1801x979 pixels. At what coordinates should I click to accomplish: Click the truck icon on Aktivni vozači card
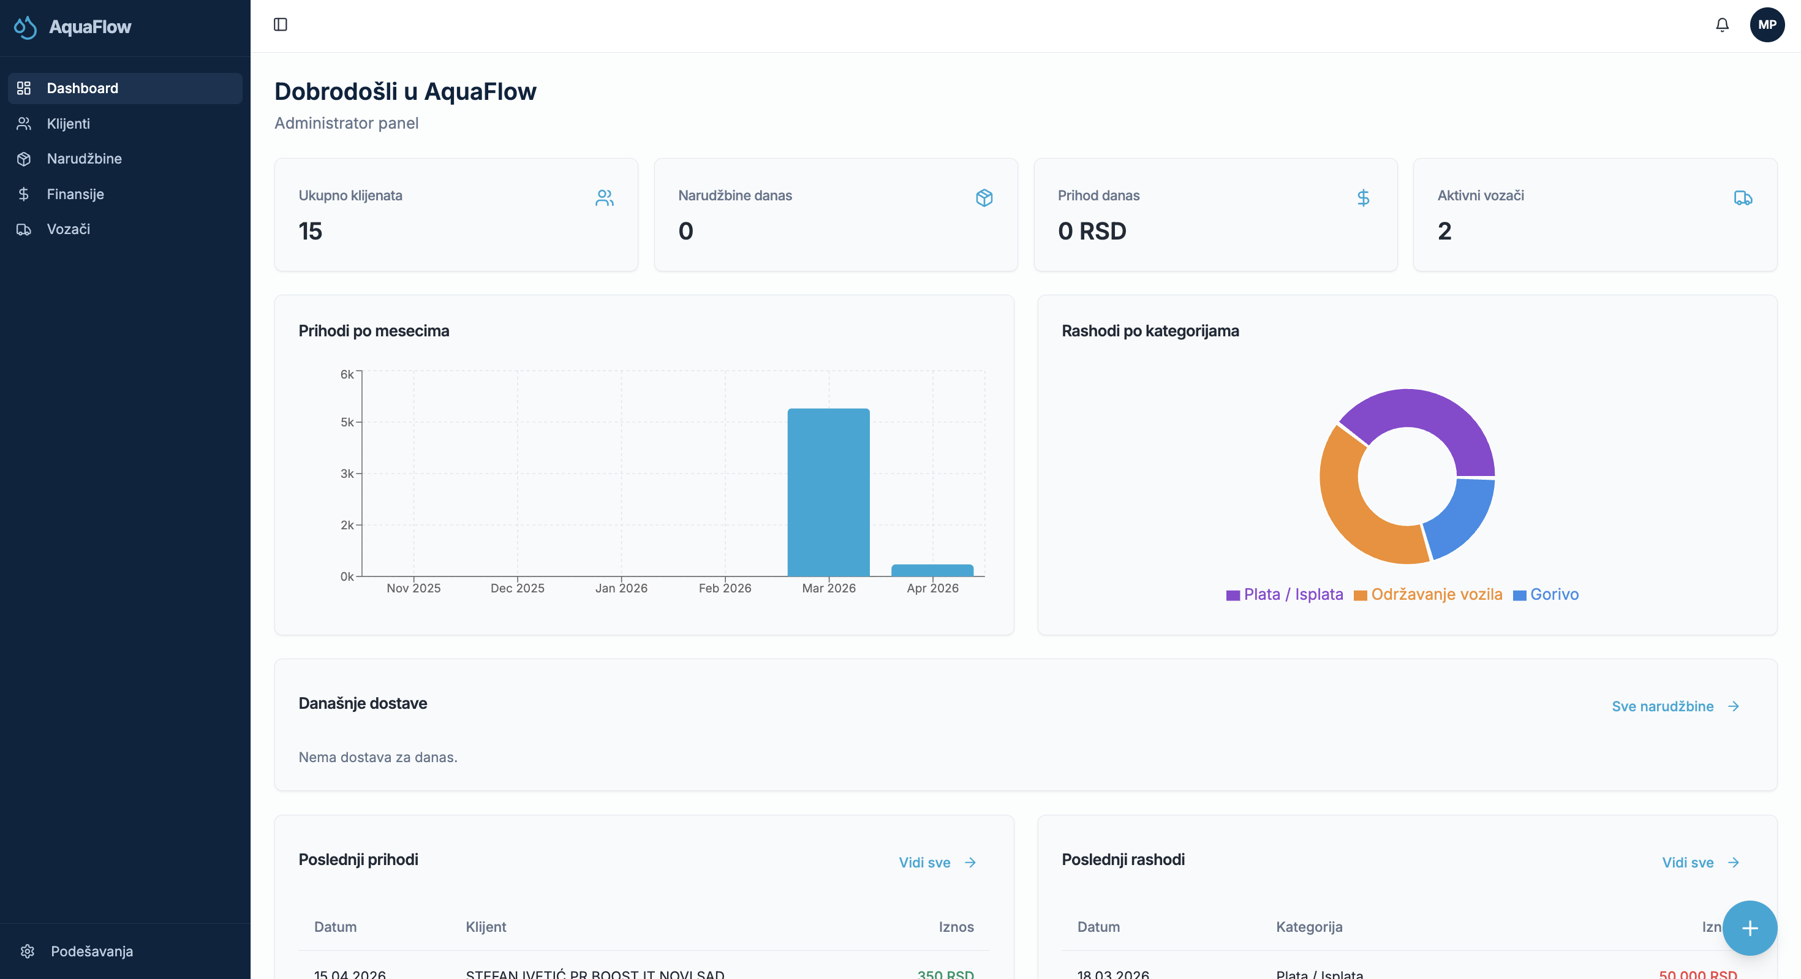pyautogui.click(x=1742, y=198)
